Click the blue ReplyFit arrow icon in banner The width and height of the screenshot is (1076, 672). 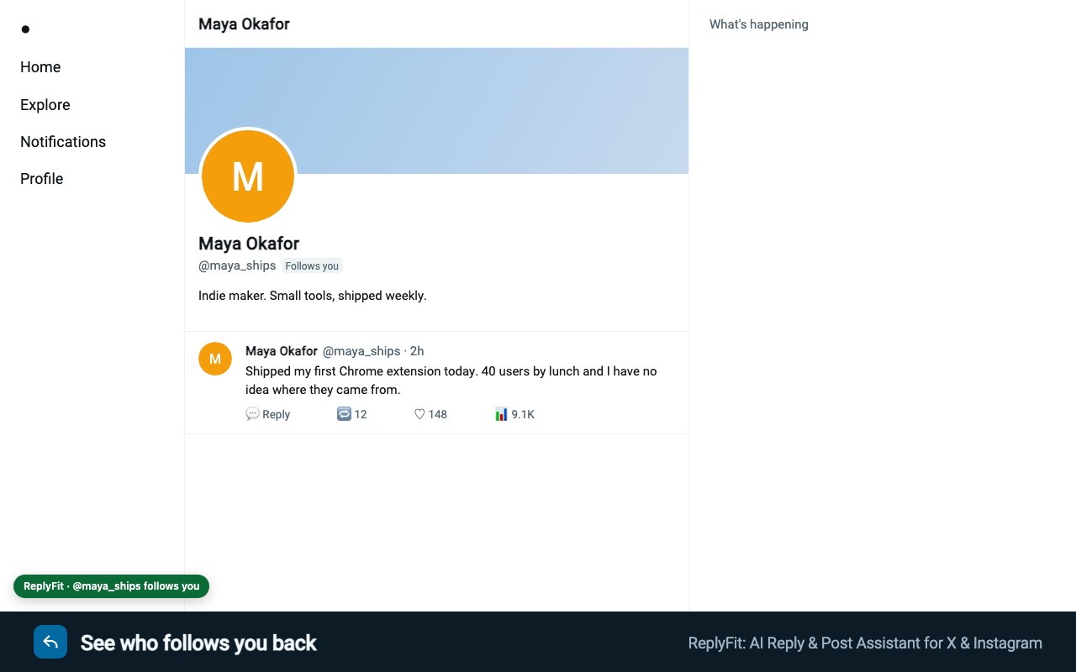pos(50,642)
